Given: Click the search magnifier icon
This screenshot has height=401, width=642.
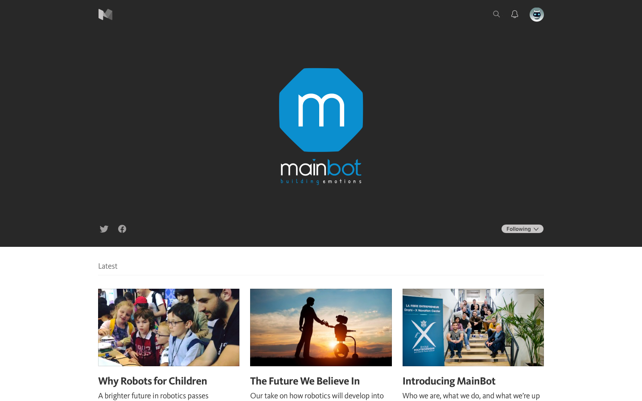Looking at the screenshot, I should (x=496, y=14).
